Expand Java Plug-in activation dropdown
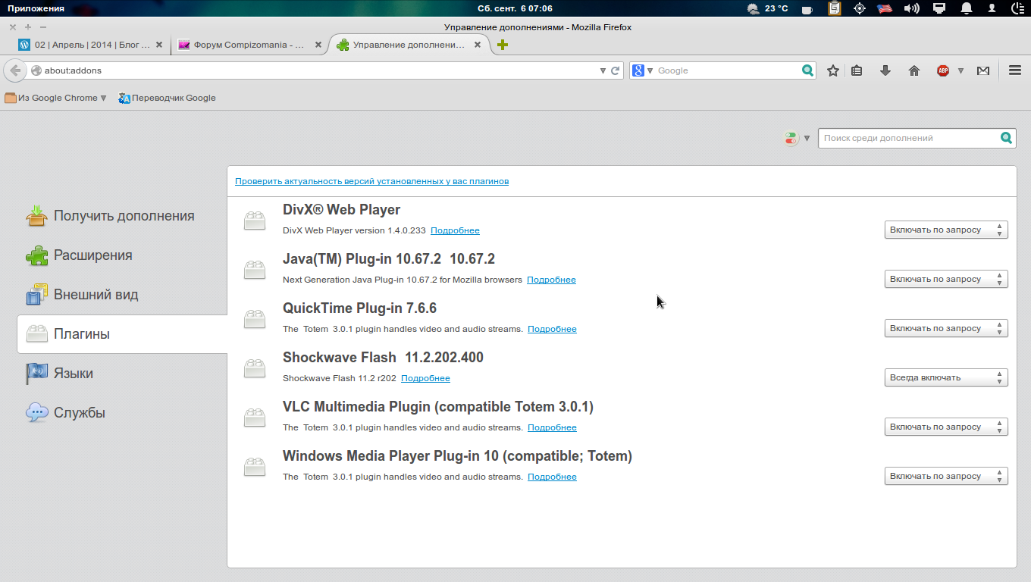Image resolution: width=1031 pixels, height=582 pixels. point(945,279)
